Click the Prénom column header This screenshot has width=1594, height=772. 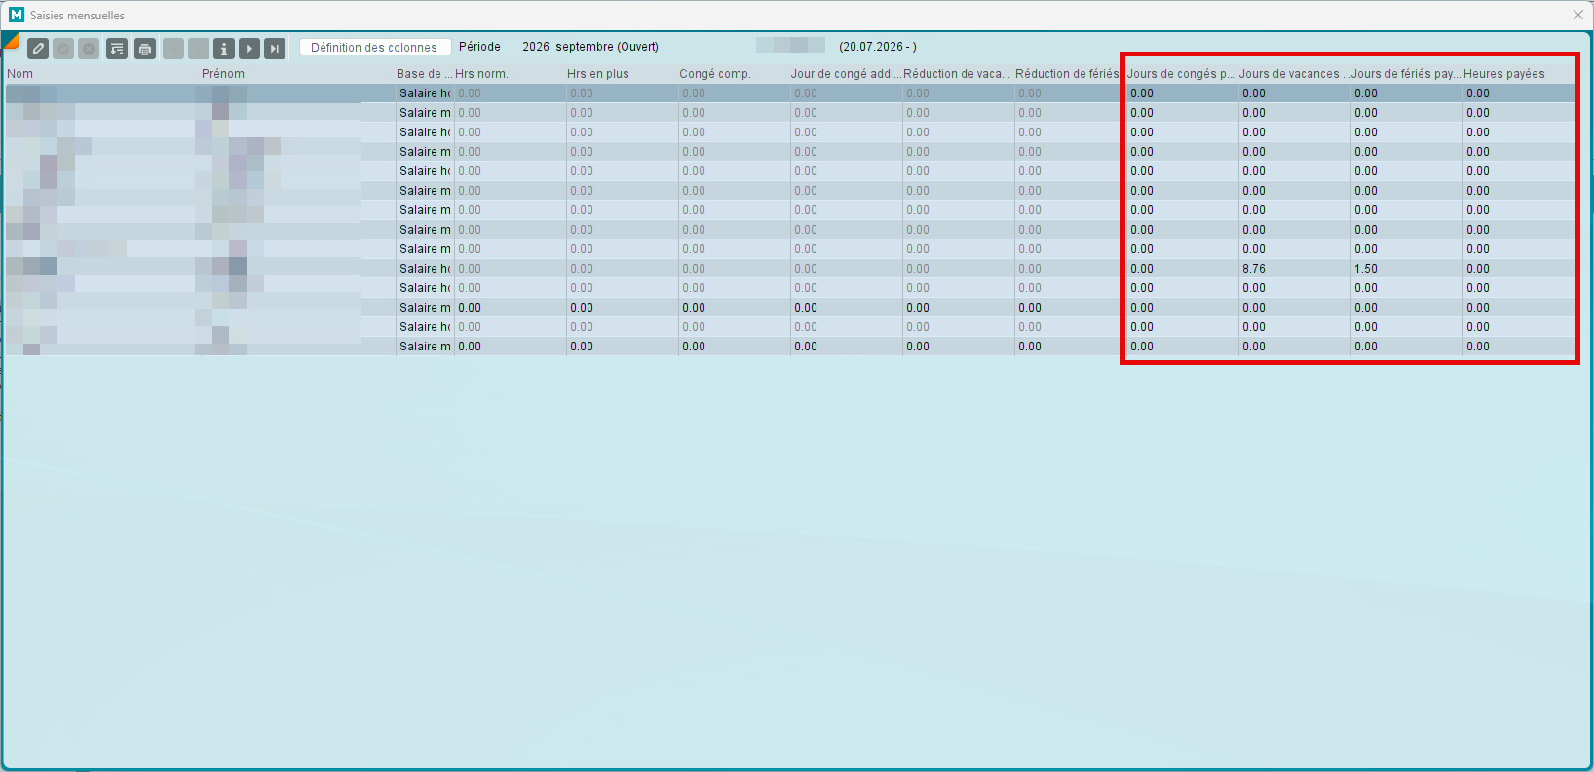(223, 74)
